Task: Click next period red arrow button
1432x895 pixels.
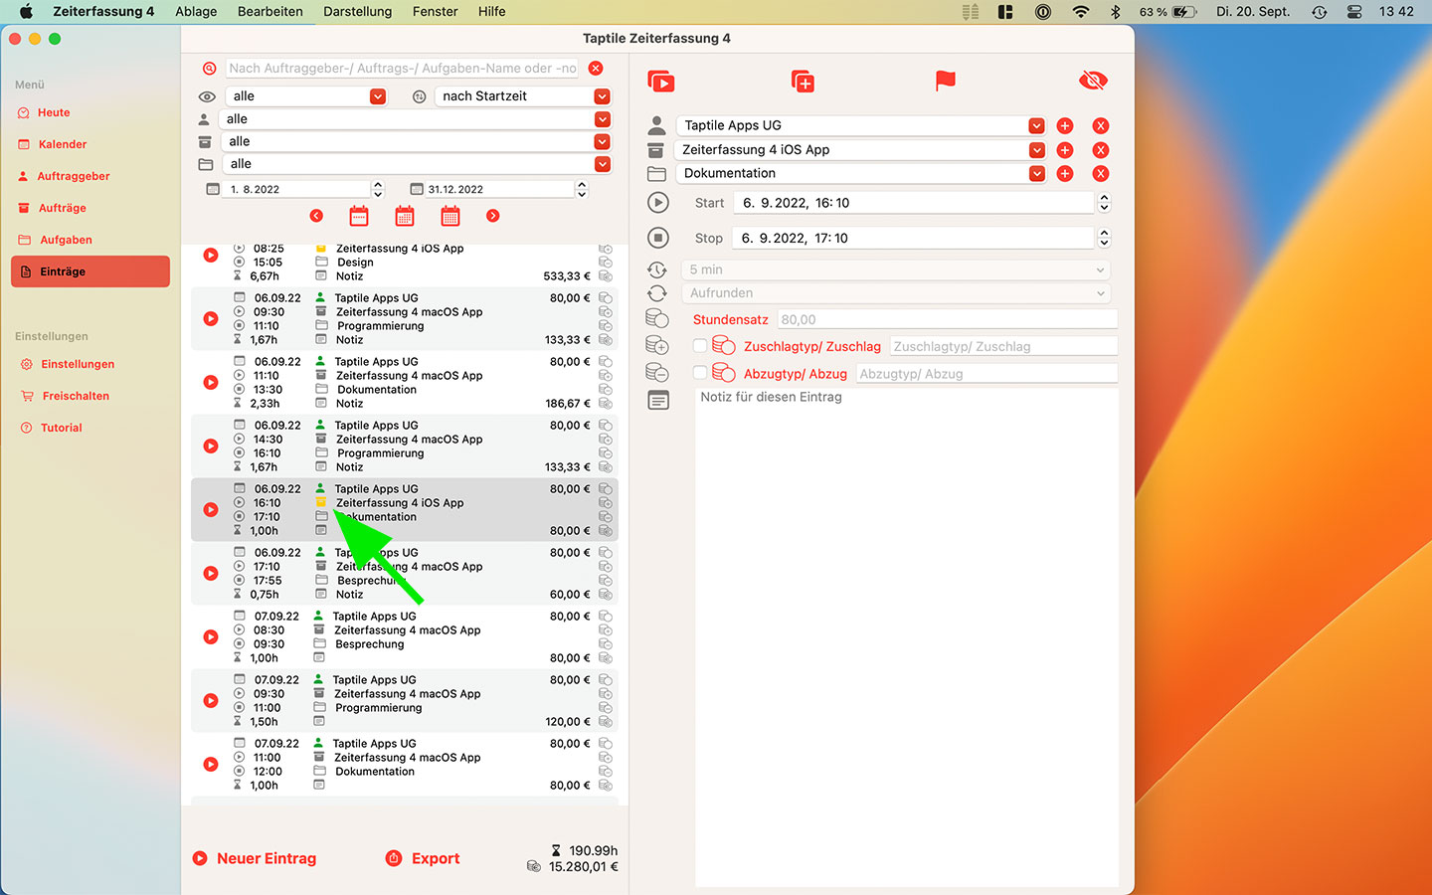Action: (493, 216)
